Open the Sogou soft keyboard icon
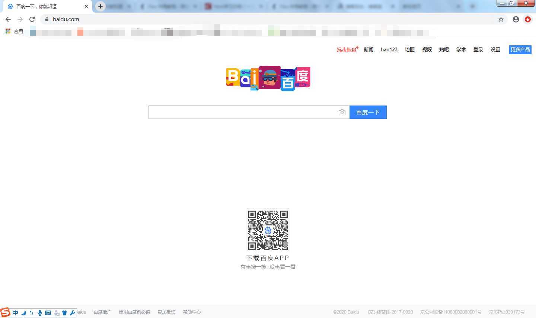This screenshot has height=318, width=536. point(48,313)
